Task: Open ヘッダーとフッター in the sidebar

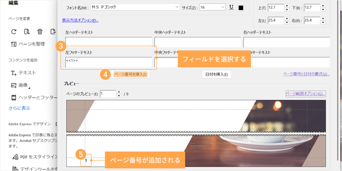Action: (34, 98)
